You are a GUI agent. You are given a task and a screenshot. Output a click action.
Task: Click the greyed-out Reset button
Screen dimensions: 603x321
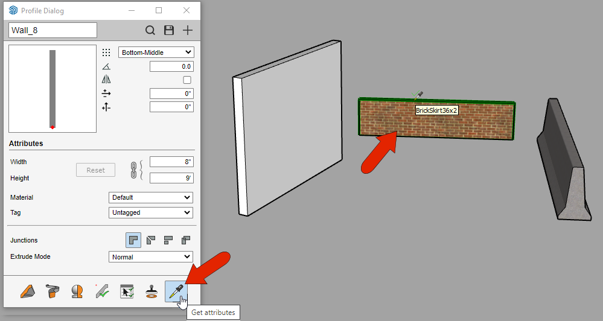[x=95, y=170]
